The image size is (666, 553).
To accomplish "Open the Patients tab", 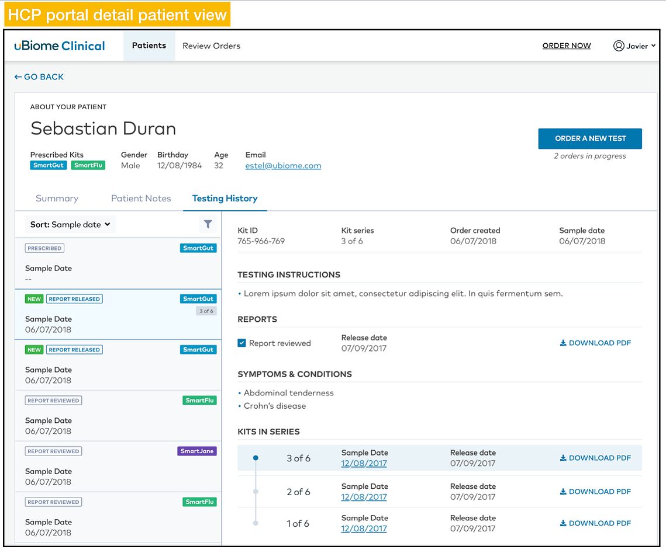I will coord(149,46).
